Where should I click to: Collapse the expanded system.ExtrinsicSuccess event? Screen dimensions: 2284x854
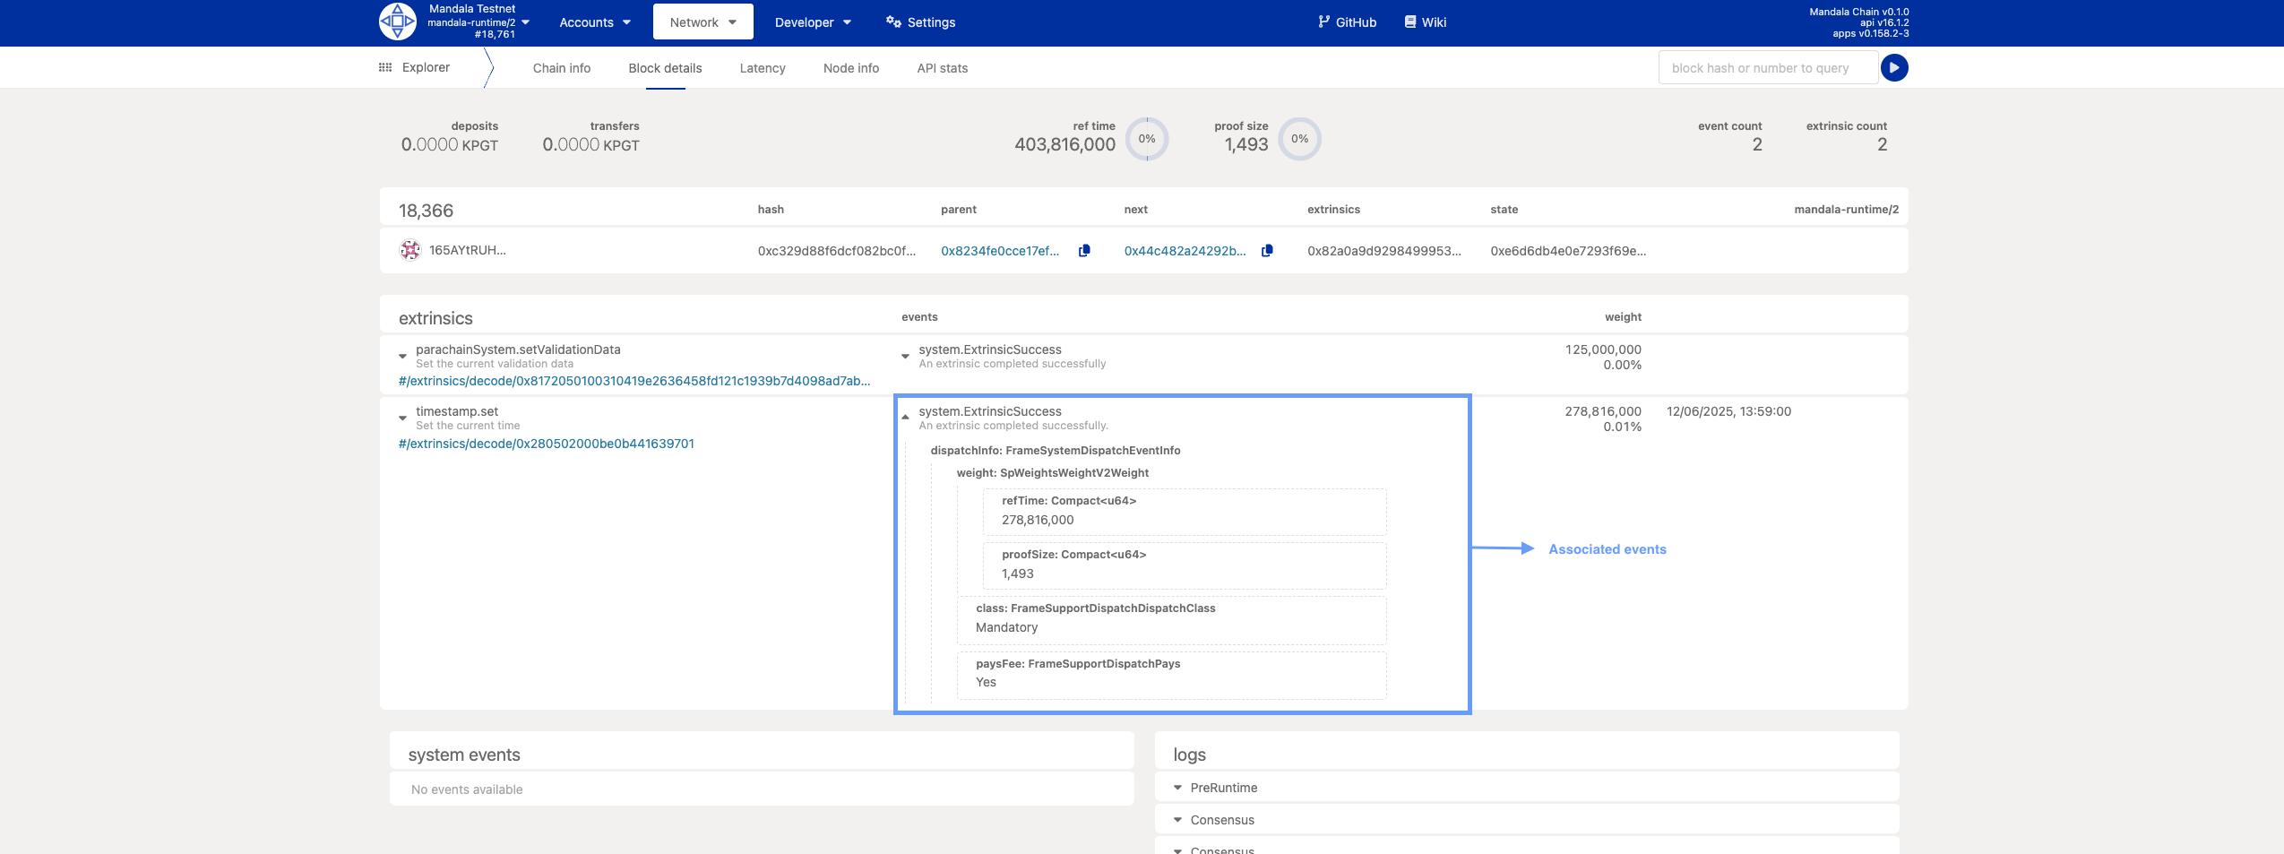pyautogui.click(x=905, y=418)
